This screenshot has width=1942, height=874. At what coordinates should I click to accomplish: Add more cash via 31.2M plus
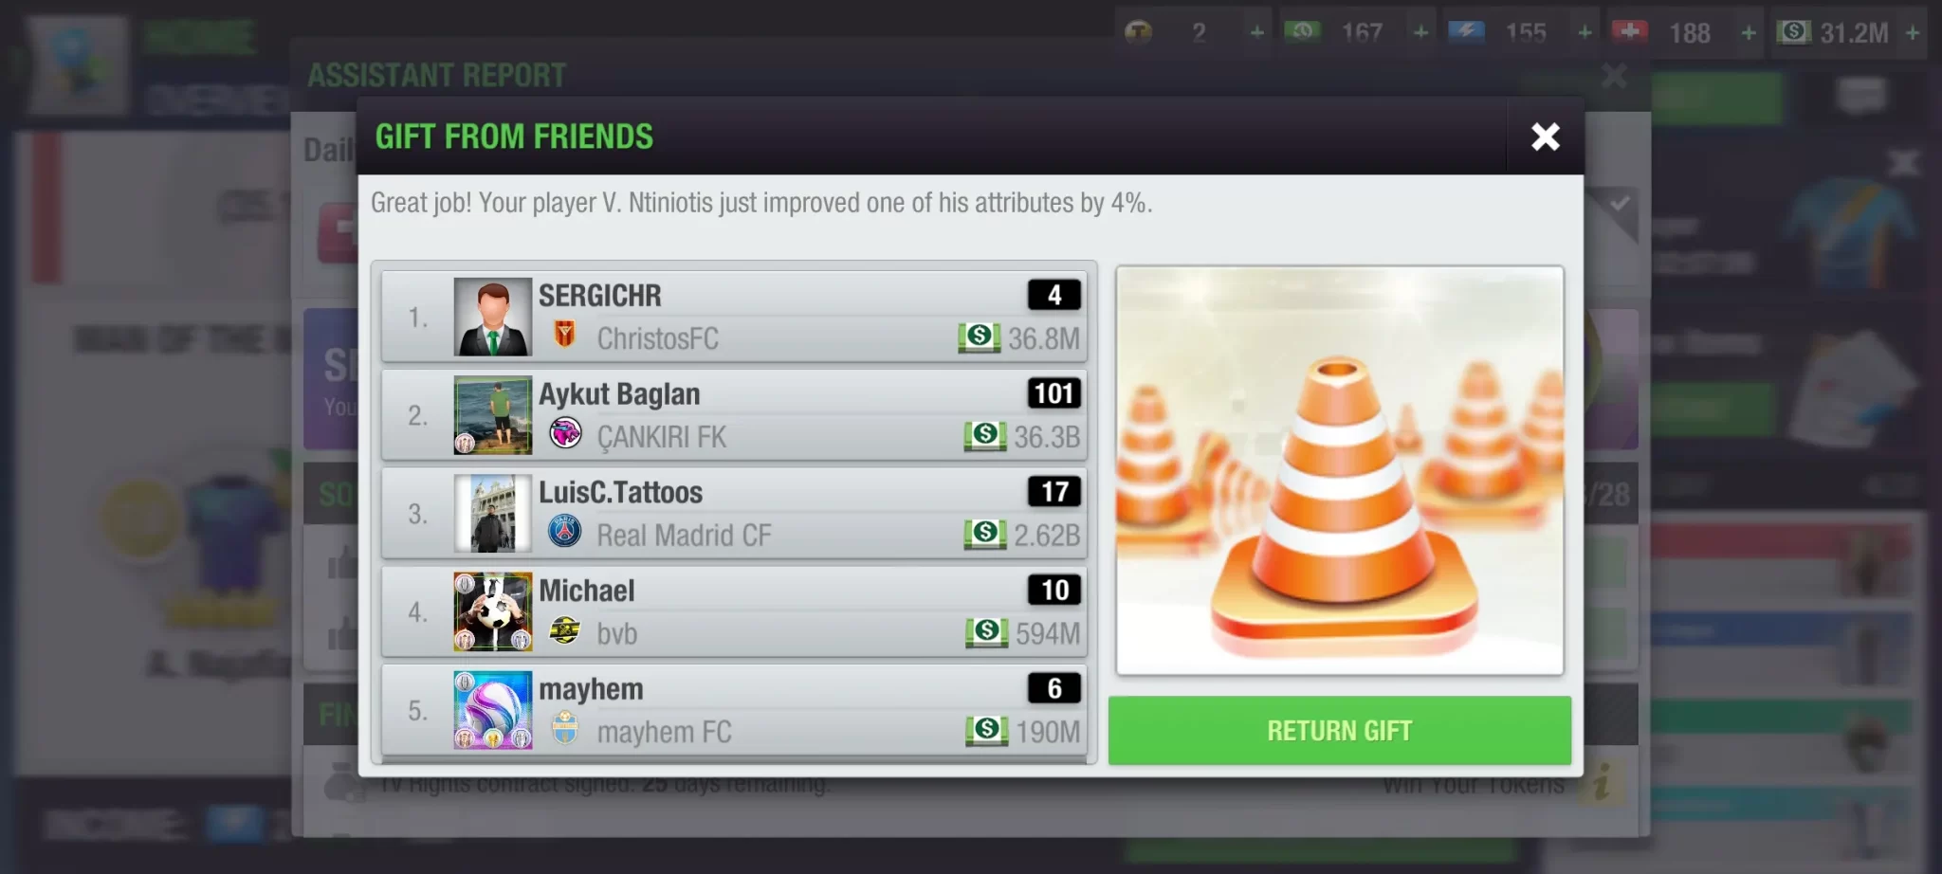click(1913, 33)
